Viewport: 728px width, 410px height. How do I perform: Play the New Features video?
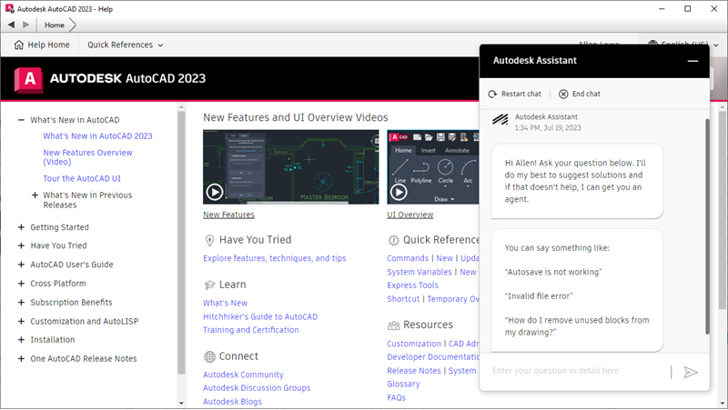point(215,192)
